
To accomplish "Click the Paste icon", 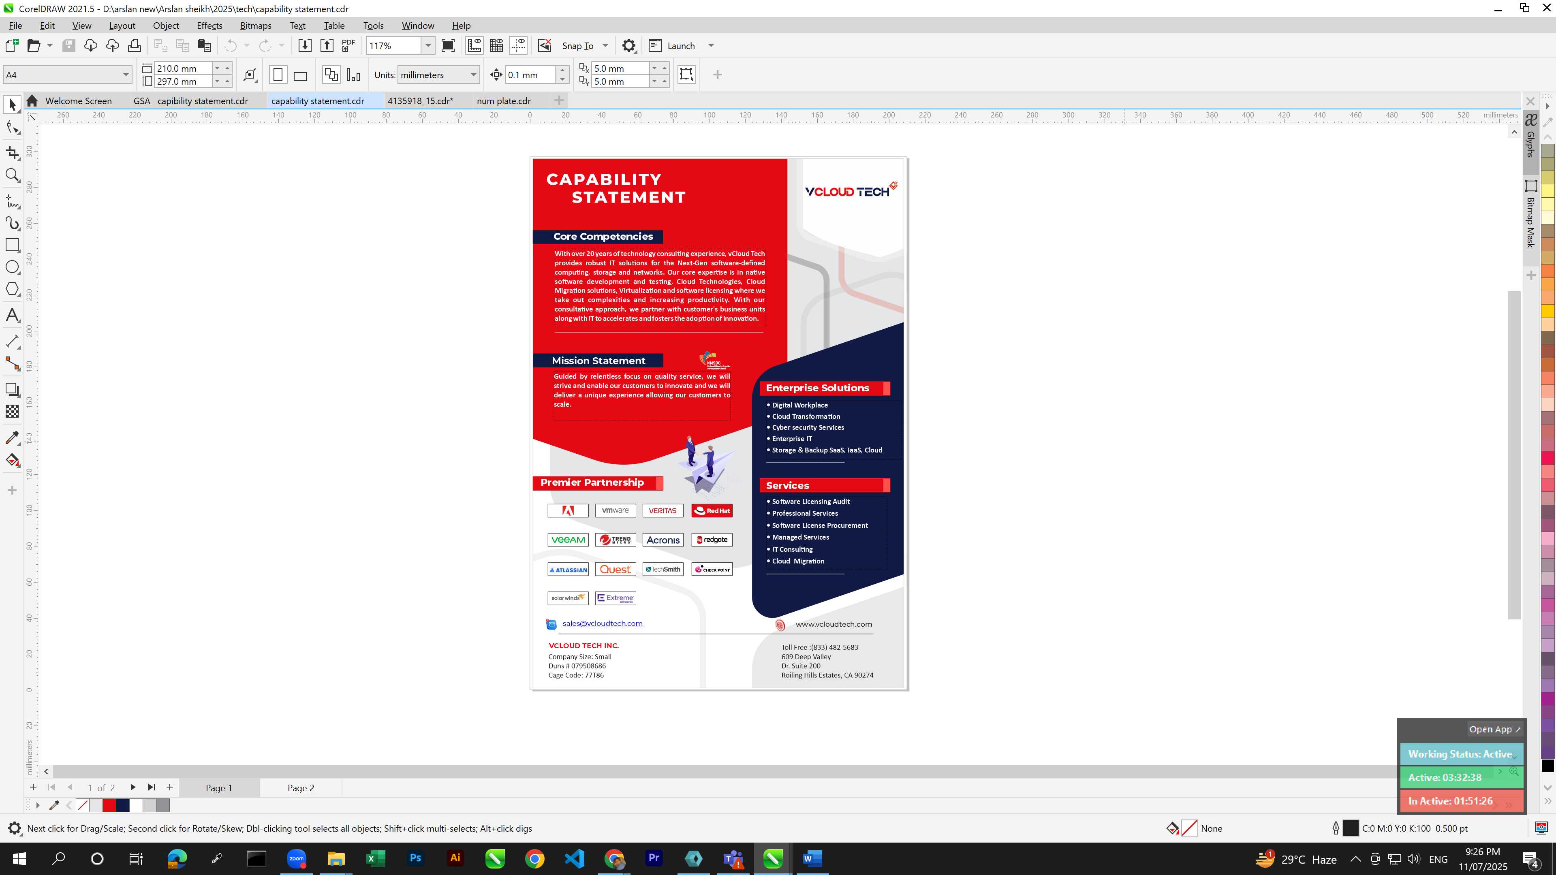I will pyautogui.click(x=205, y=45).
